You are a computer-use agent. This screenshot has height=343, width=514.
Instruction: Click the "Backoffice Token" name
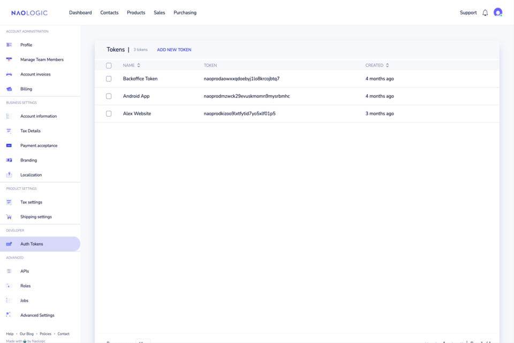(x=140, y=79)
